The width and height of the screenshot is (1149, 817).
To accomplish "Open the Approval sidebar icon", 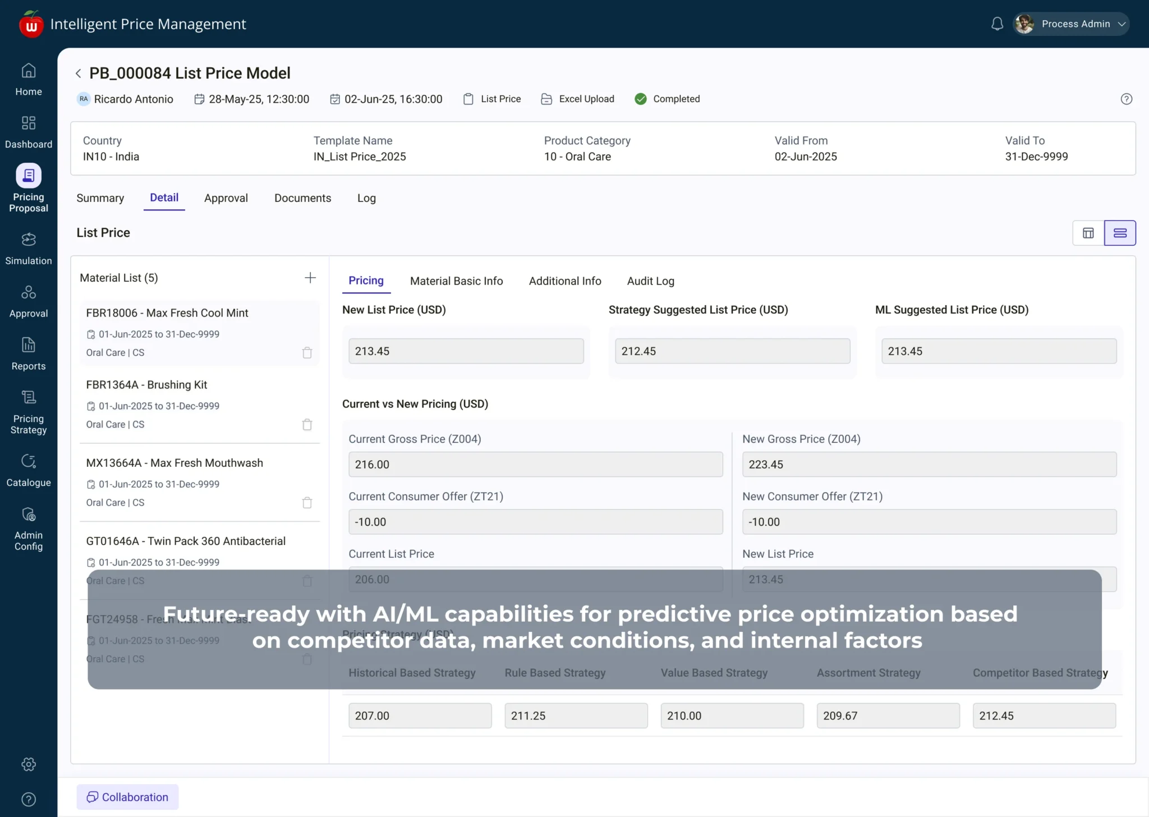I will [x=29, y=292].
